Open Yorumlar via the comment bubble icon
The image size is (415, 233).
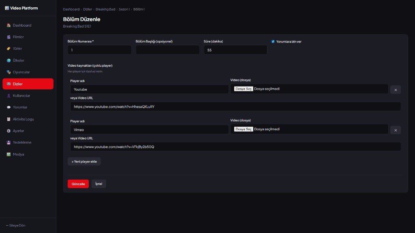pyautogui.click(x=9, y=107)
